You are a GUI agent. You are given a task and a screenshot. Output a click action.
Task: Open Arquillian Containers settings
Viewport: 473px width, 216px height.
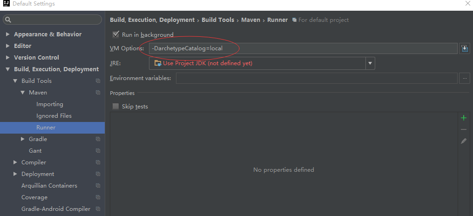pyautogui.click(x=49, y=186)
